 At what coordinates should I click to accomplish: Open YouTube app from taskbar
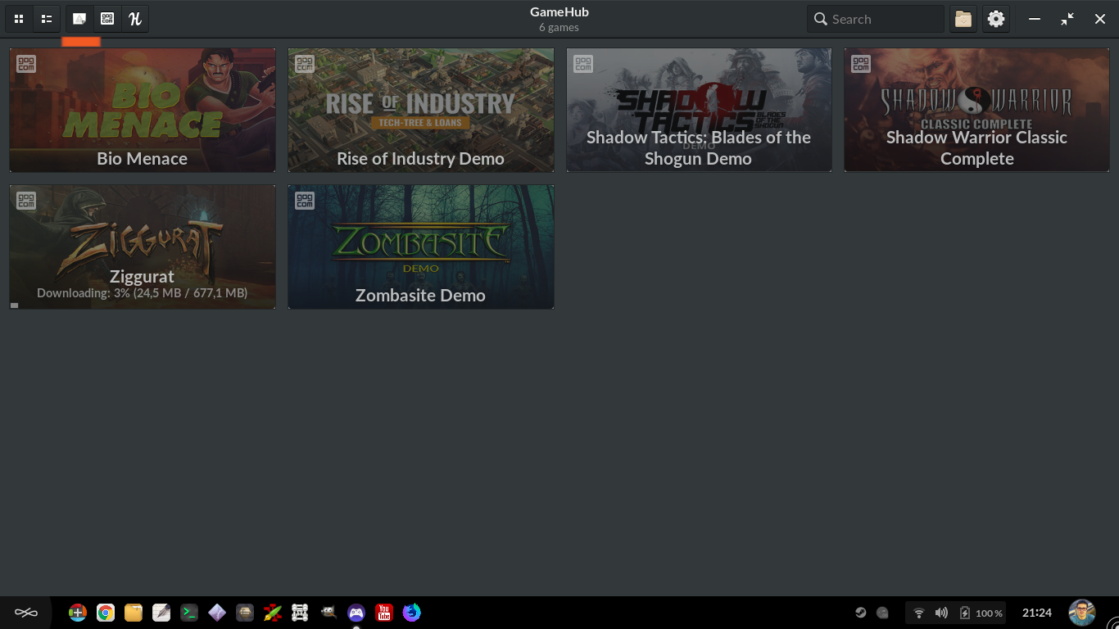384,613
